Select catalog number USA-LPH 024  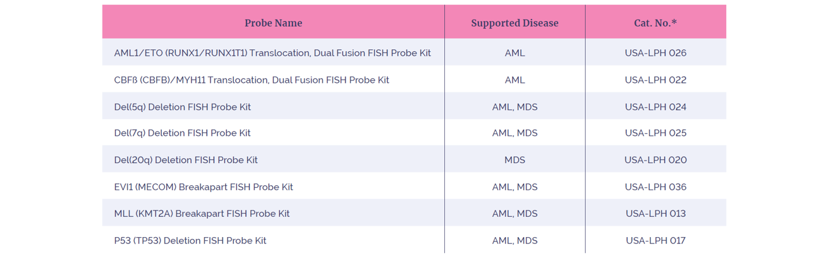coord(655,107)
